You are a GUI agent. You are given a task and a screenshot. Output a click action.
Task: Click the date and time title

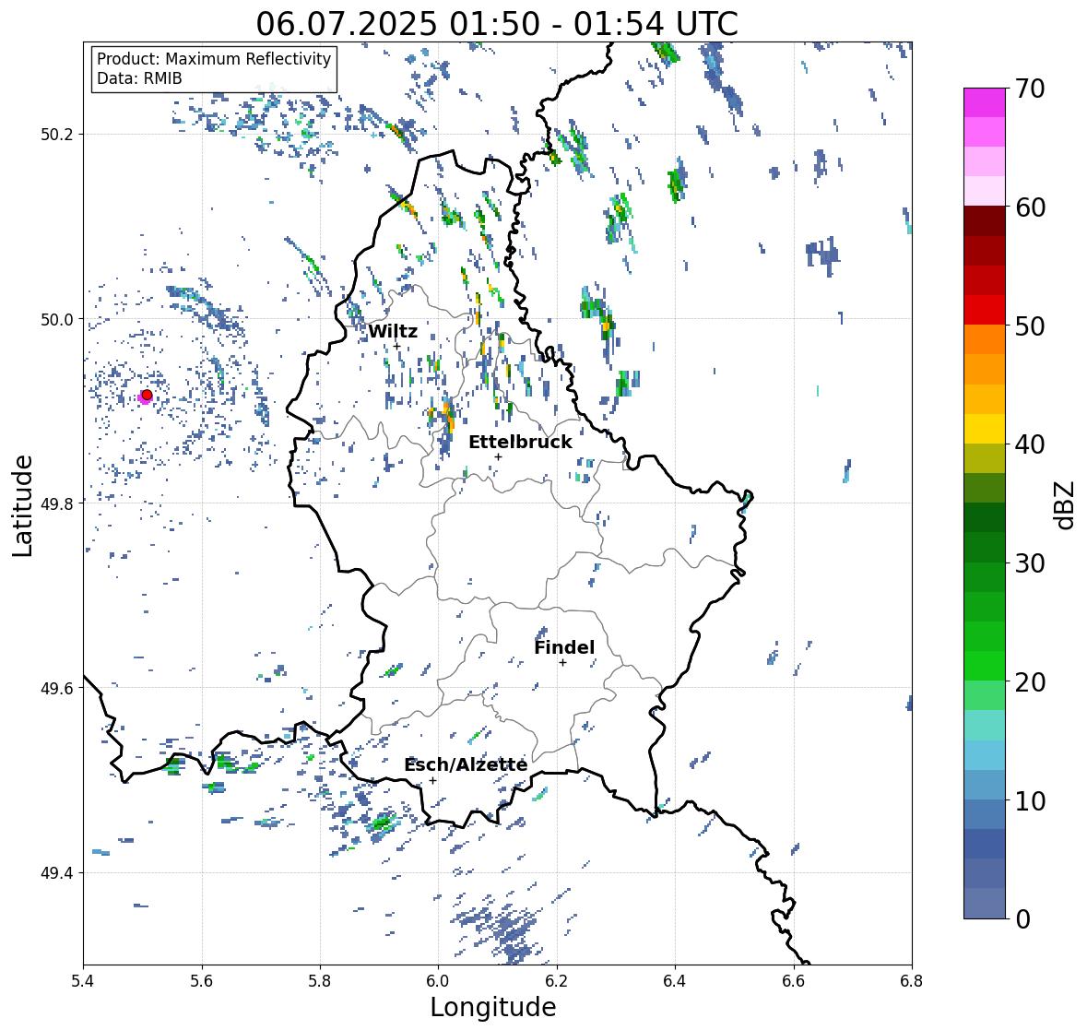(x=497, y=24)
